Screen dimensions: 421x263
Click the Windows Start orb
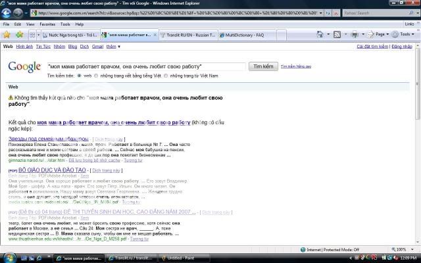[7, 258]
